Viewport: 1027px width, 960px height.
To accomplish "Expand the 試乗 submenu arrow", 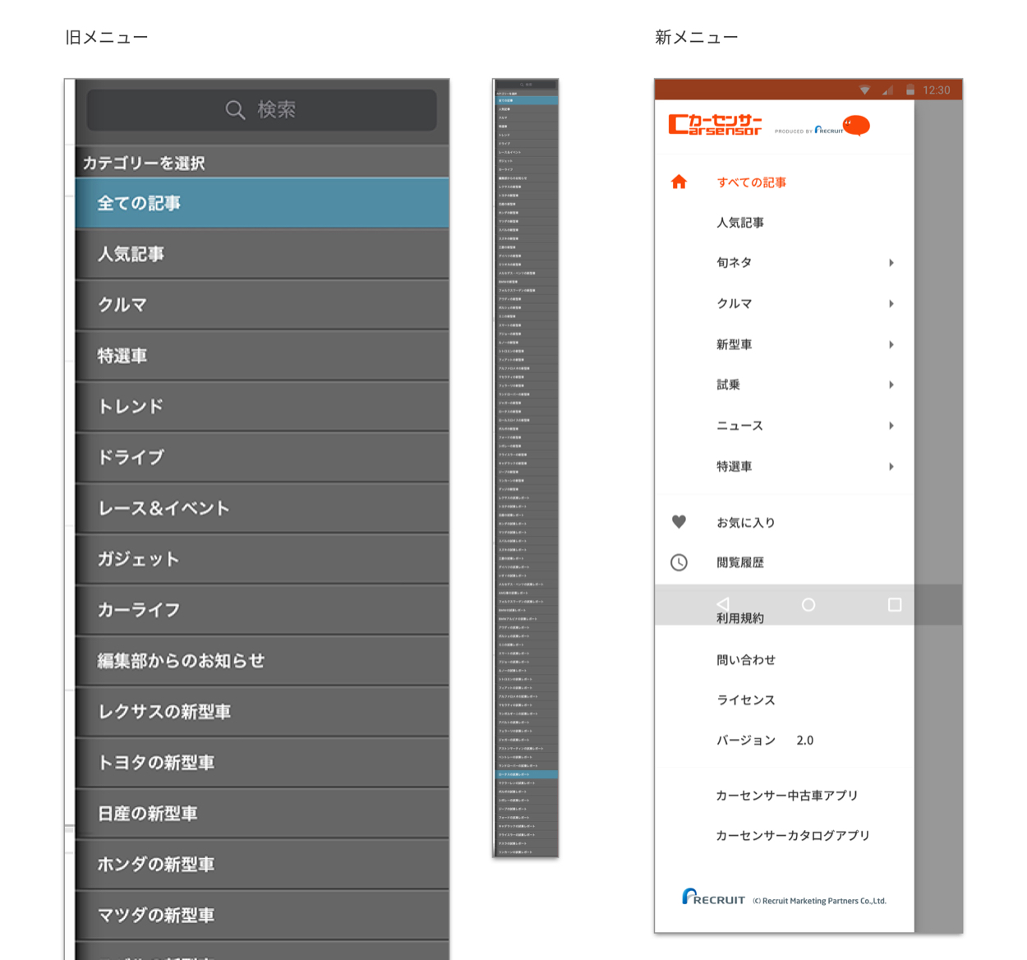I will coord(891,385).
